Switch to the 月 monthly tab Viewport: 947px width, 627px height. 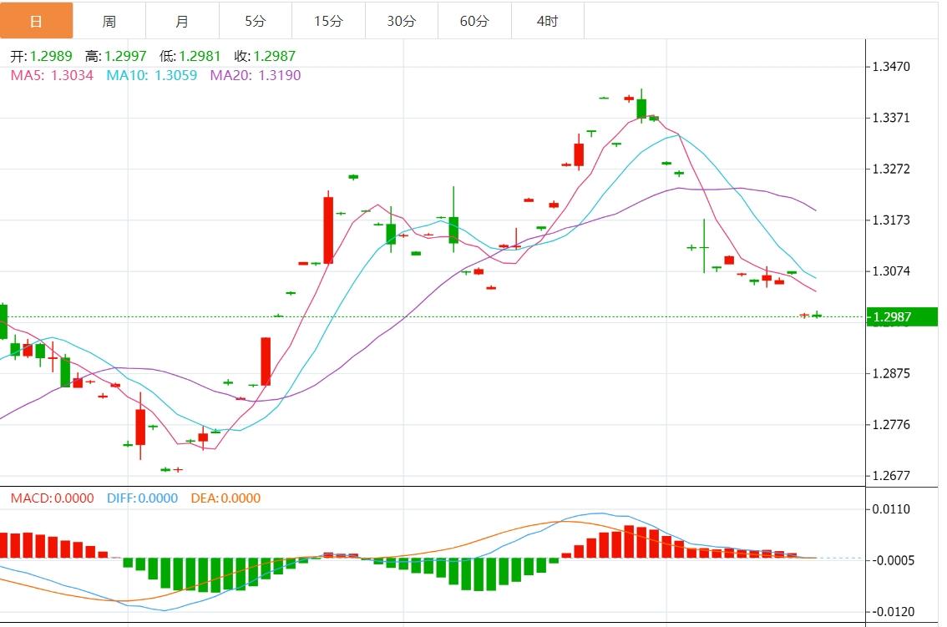pos(182,21)
